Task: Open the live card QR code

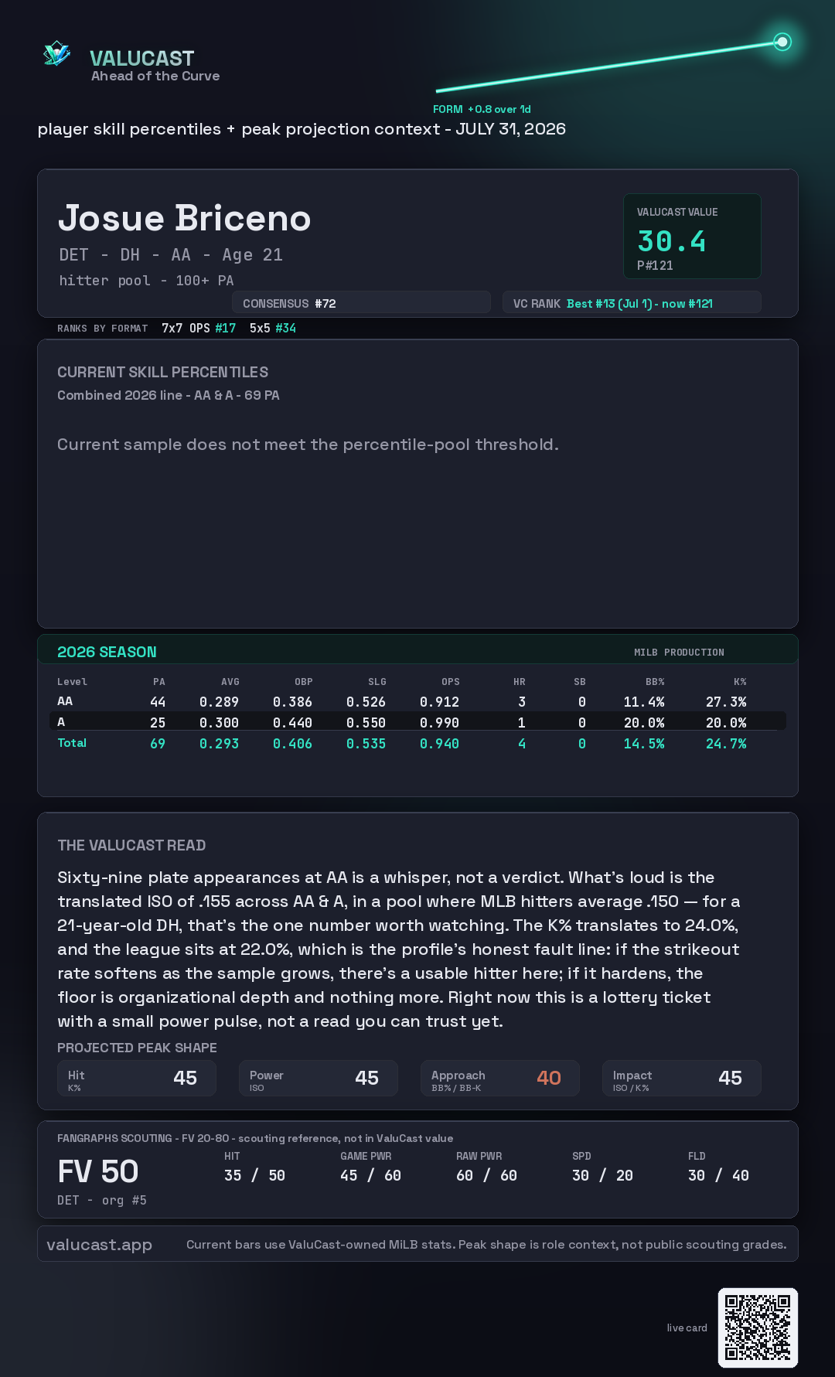Action: point(758,1328)
